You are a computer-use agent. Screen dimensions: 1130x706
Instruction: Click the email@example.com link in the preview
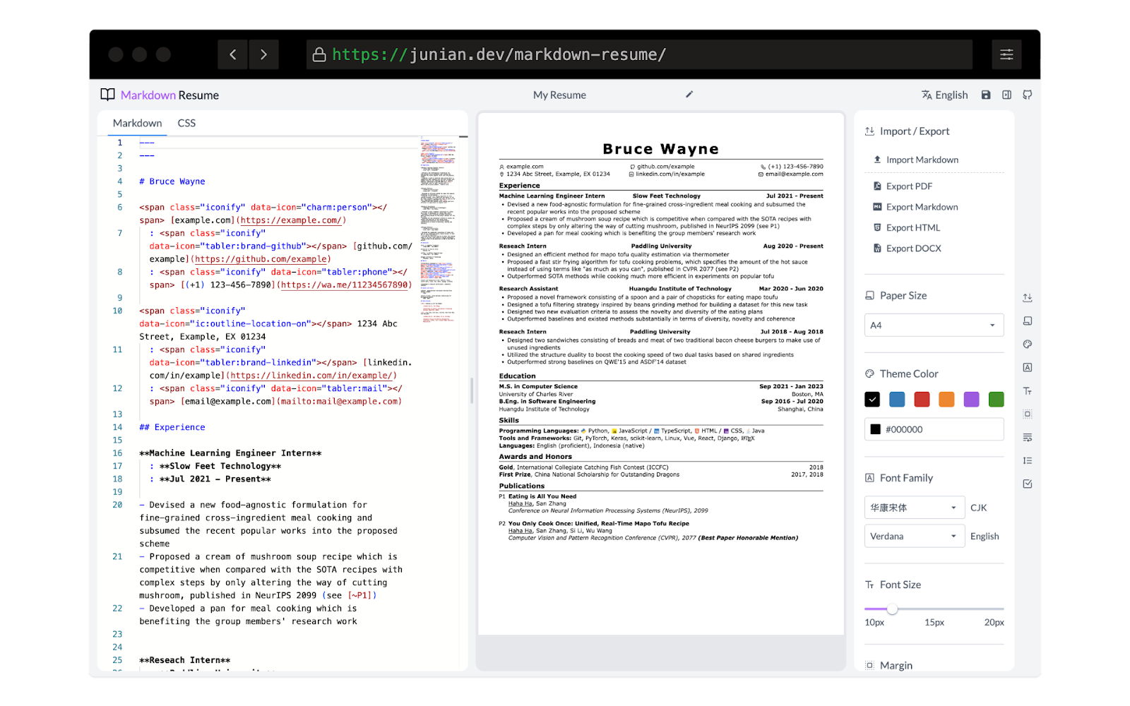click(x=794, y=174)
